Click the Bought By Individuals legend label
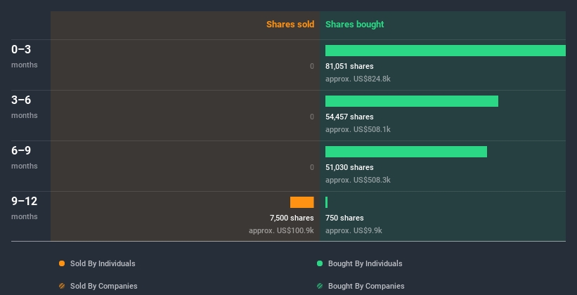Image resolution: width=577 pixels, height=295 pixels. click(x=365, y=263)
